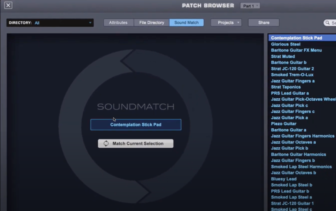
Task: Select Jazz Guitar Octaves a
Action: [293, 142]
